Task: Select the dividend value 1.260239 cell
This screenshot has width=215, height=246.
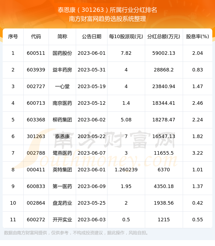Action: tap(126, 170)
